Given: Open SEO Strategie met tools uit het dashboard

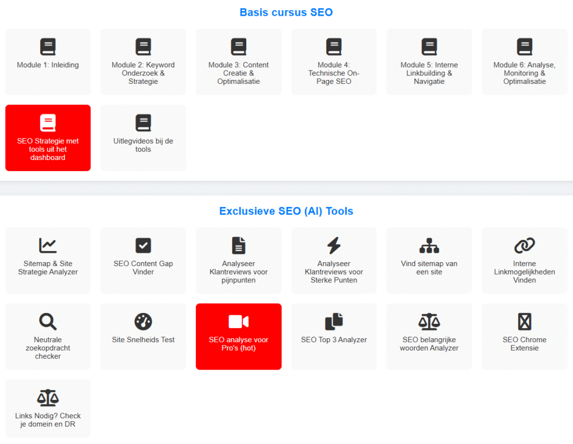Looking at the screenshot, I should pyautogui.click(x=48, y=138).
